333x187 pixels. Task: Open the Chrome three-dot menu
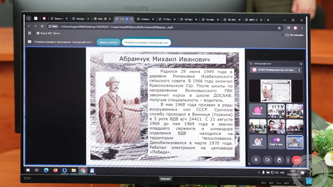pyautogui.click(x=302, y=28)
